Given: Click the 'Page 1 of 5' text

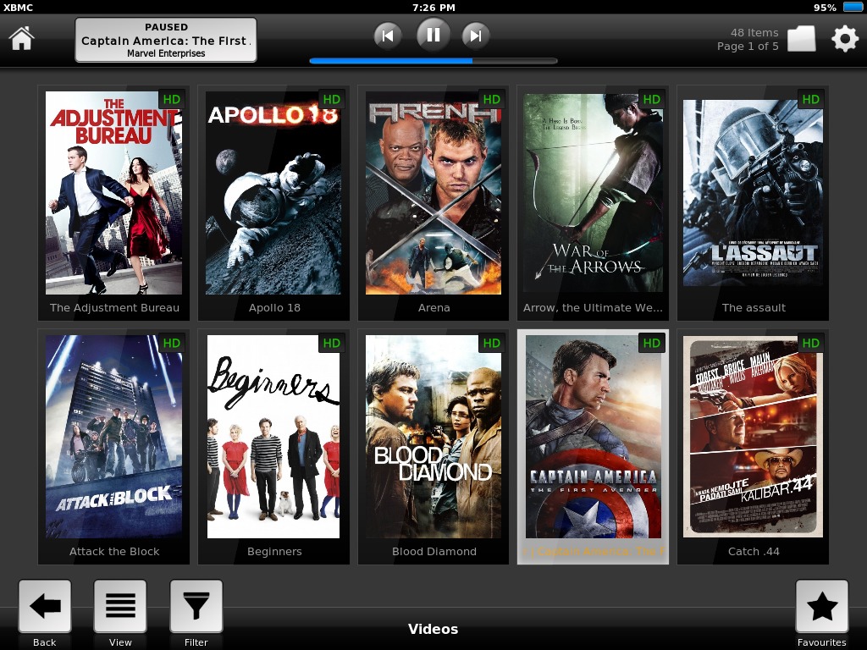Looking at the screenshot, I should click(x=748, y=47).
